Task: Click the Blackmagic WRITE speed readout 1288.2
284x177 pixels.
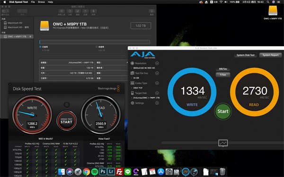Action: click(x=32, y=124)
